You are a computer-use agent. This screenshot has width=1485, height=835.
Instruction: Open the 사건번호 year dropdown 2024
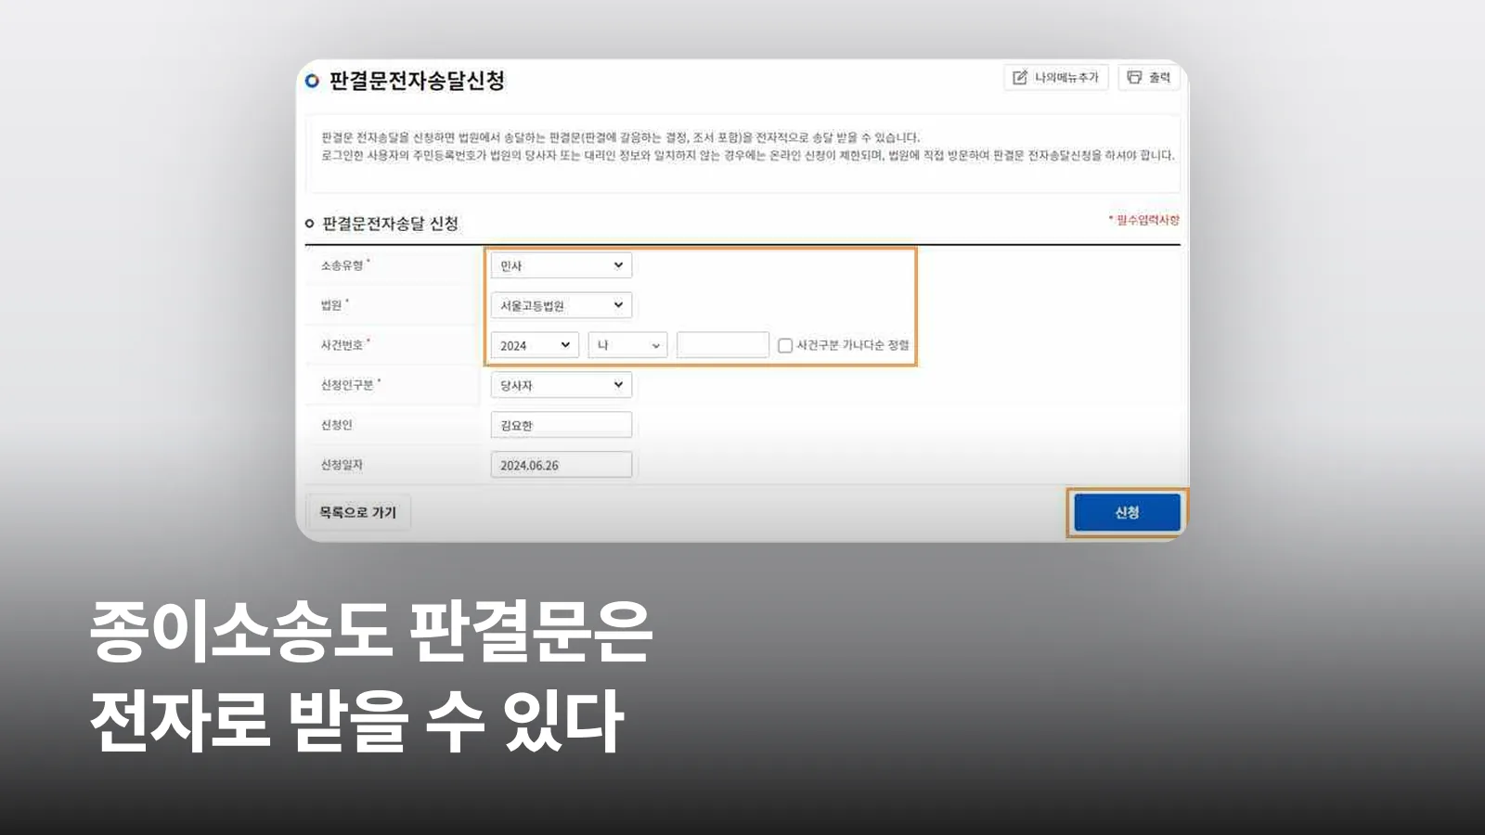point(535,345)
